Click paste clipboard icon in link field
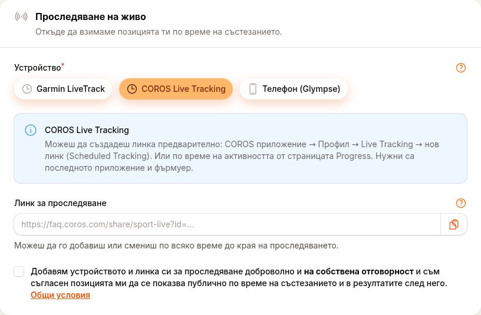This screenshot has height=315, width=481. pyautogui.click(x=454, y=224)
